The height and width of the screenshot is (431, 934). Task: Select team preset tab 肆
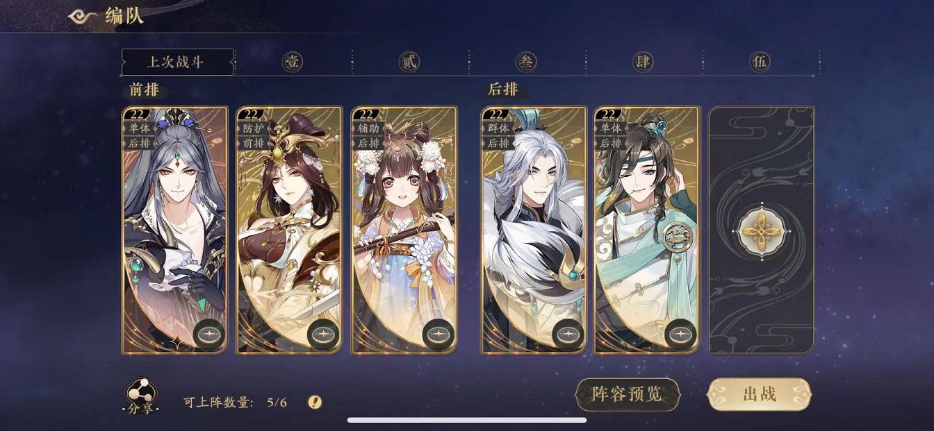pos(643,62)
